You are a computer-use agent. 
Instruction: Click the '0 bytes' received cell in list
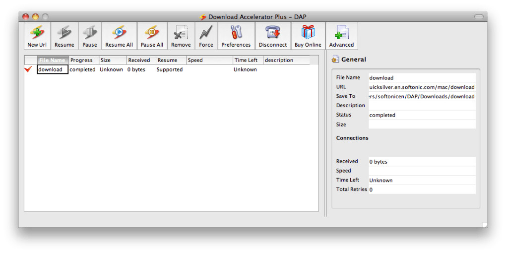tap(136, 69)
